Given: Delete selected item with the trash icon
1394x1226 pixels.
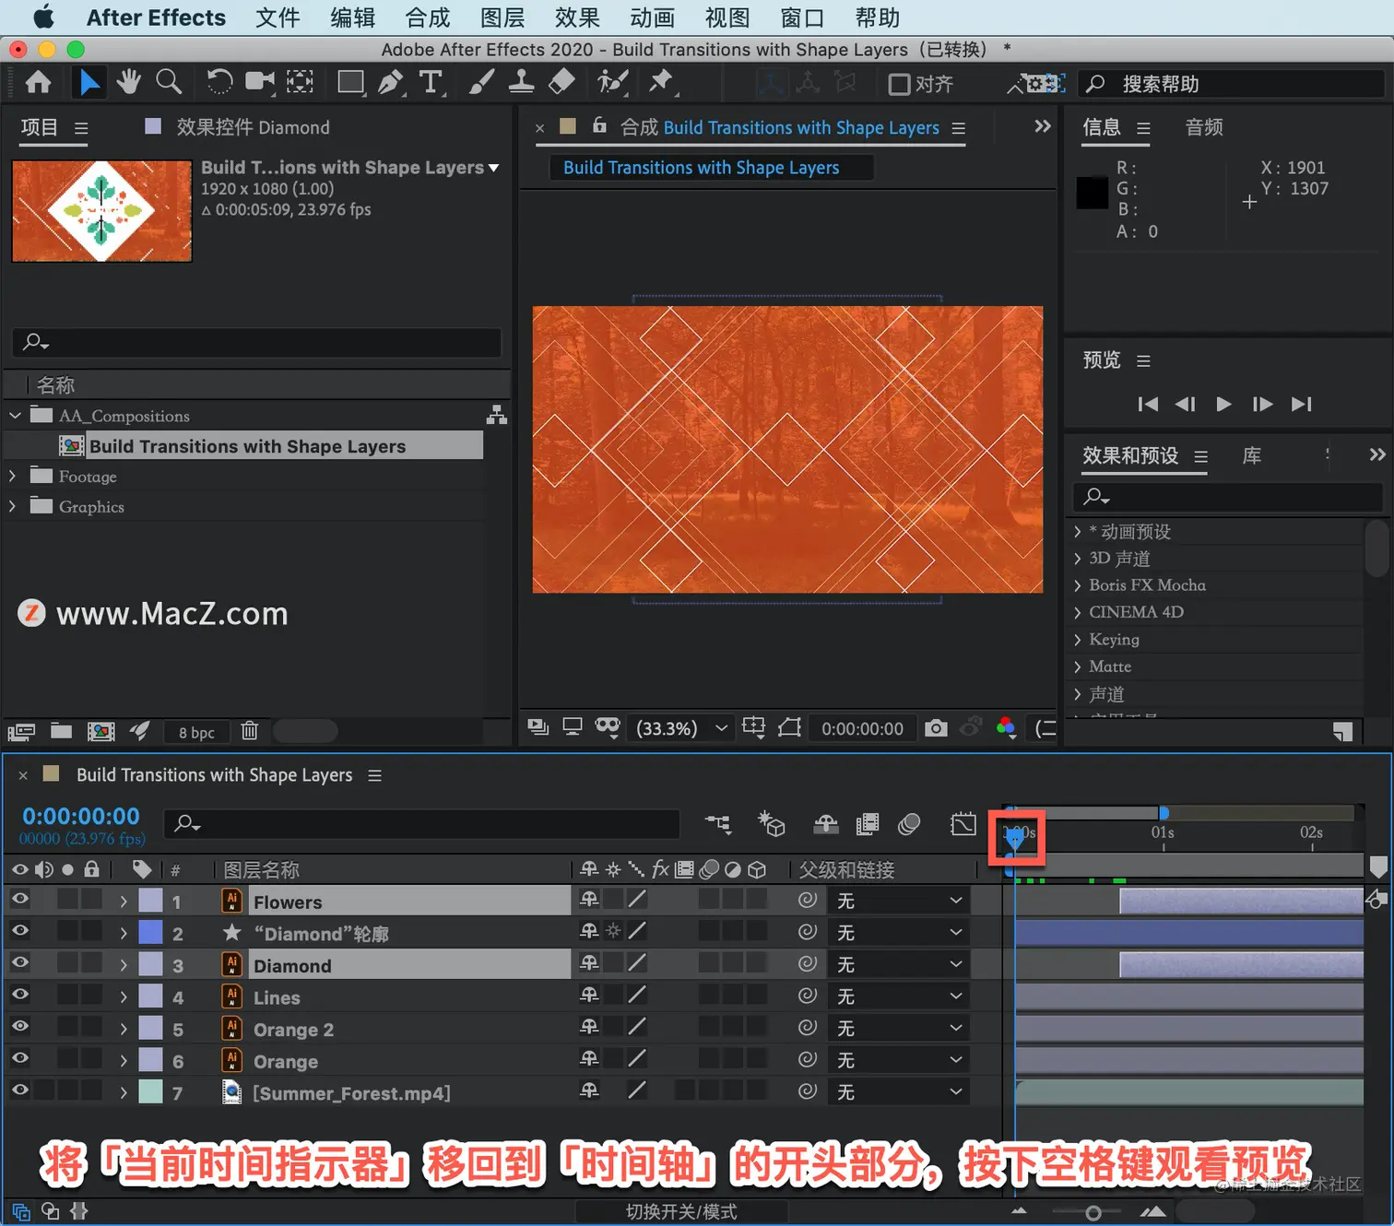Looking at the screenshot, I should 249,731.
